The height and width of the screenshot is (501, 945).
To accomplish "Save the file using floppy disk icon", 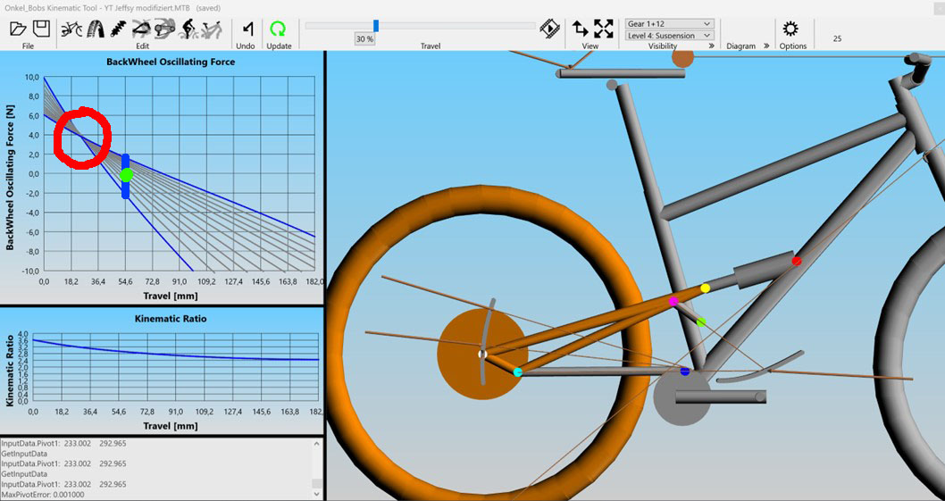I will pos(39,28).
